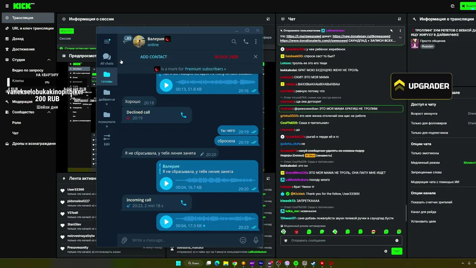
Task: Open the Доход section
Action: coord(28,39)
